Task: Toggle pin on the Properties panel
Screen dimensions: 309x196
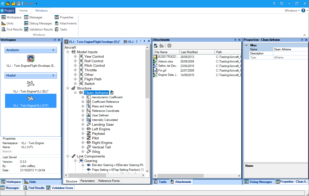Action: click(x=302, y=40)
